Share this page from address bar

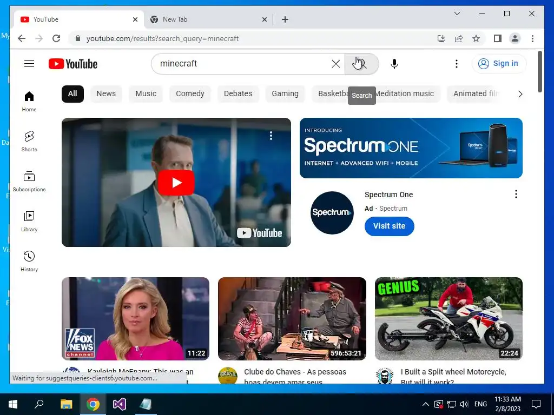(x=459, y=38)
